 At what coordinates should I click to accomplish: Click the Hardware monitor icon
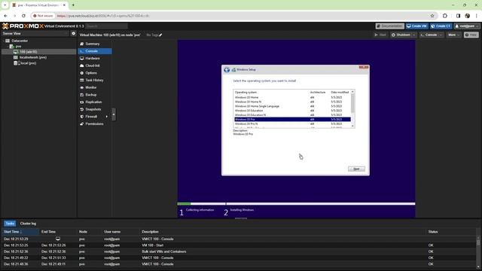click(x=82, y=59)
